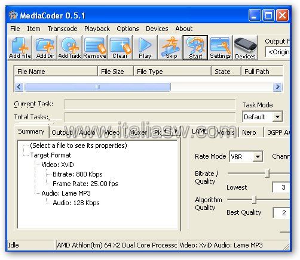Start transcoding with the Start icon
Viewport: 300px width, 260px height.
(x=195, y=48)
